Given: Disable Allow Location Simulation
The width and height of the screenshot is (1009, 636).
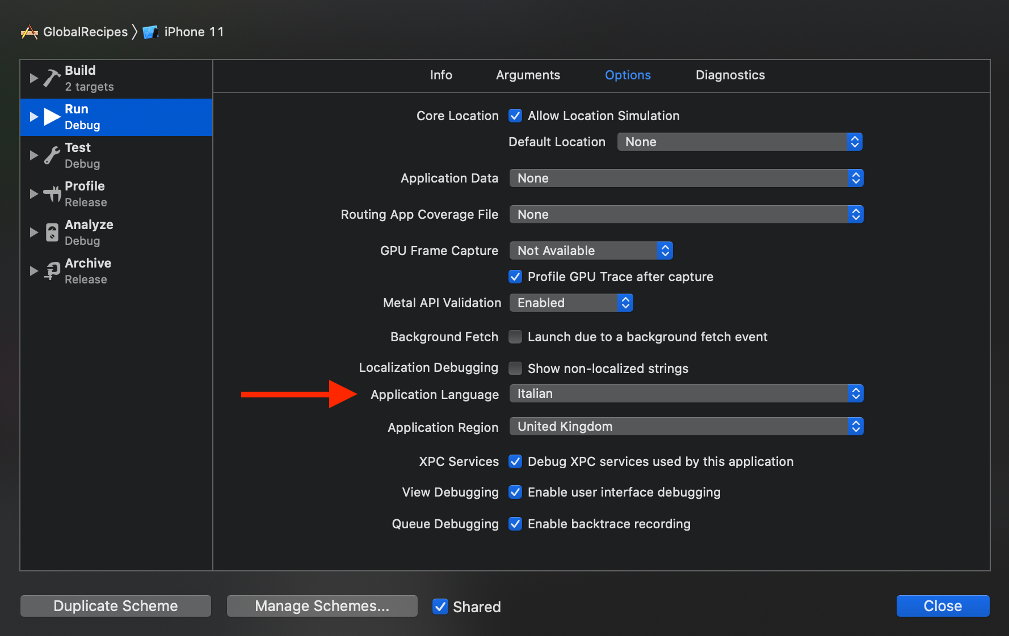Looking at the screenshot, I should click(x=515, y=116).
